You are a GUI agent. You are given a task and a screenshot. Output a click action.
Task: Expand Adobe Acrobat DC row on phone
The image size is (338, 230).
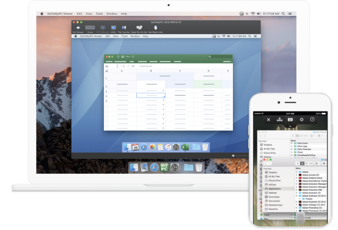click(x=296, y=175)
